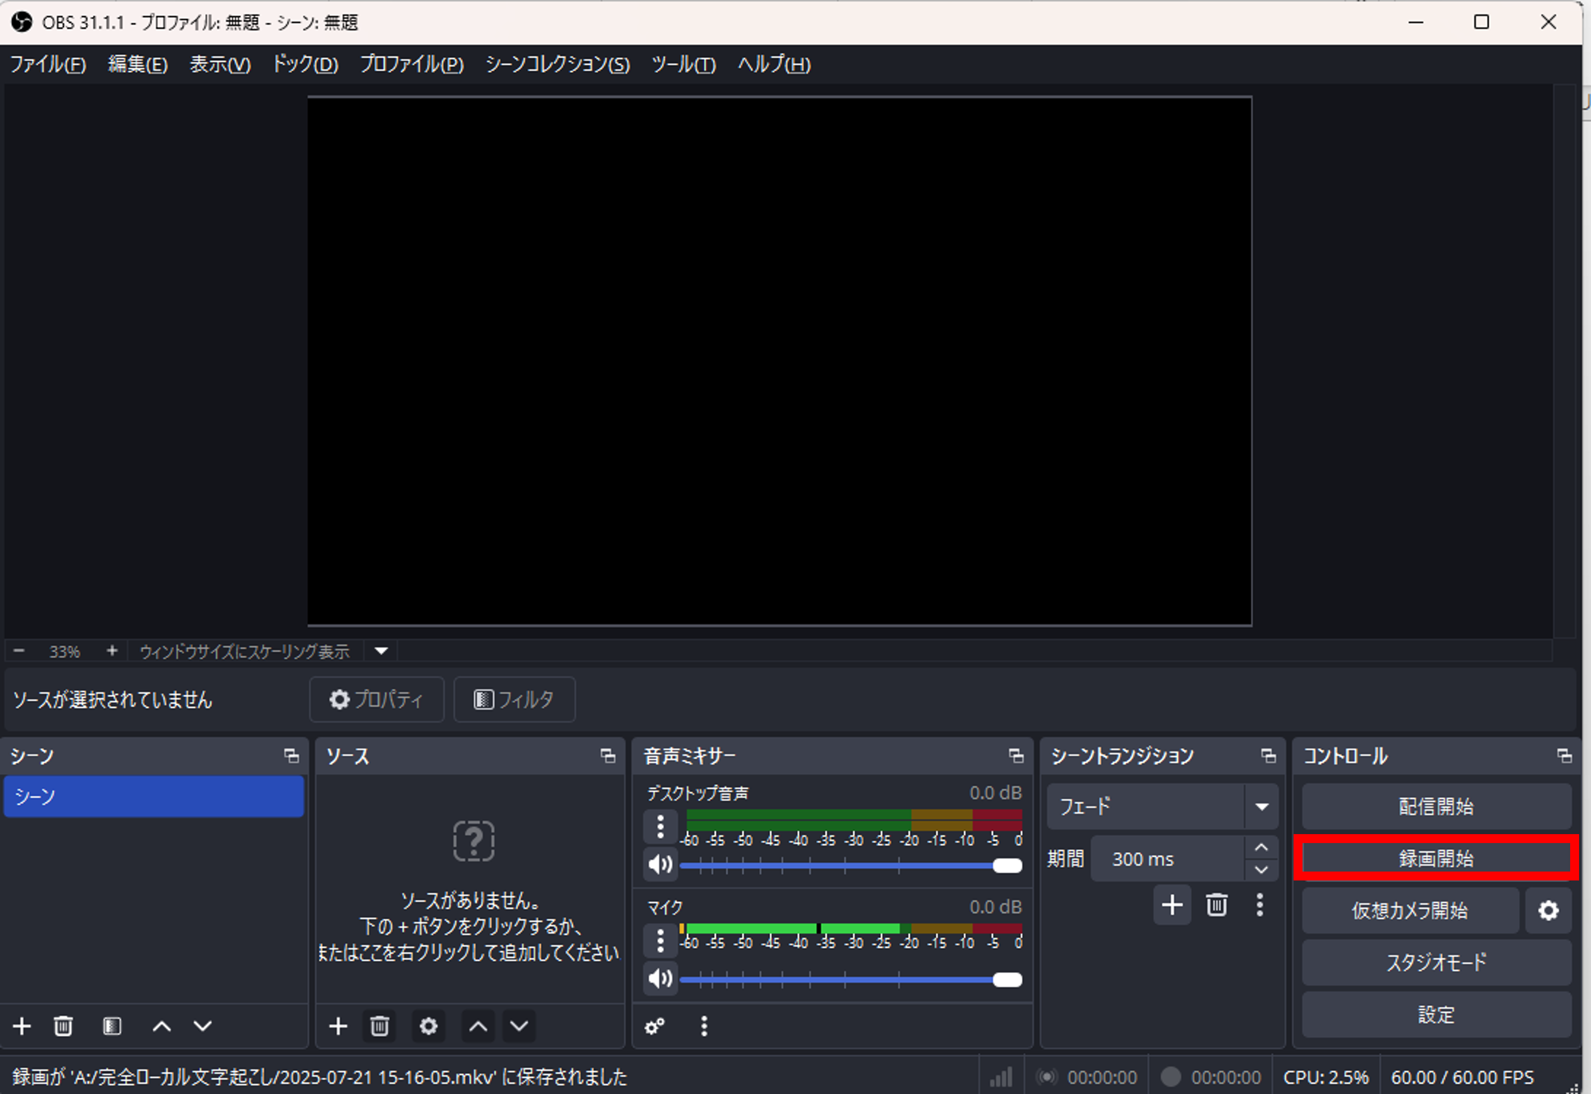Click the 録画開始 button
The height and width of the screenshot is (1094, 1591).
[1436, 858]
